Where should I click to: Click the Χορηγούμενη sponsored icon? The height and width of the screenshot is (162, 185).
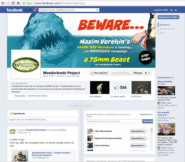tap(173, 77)
